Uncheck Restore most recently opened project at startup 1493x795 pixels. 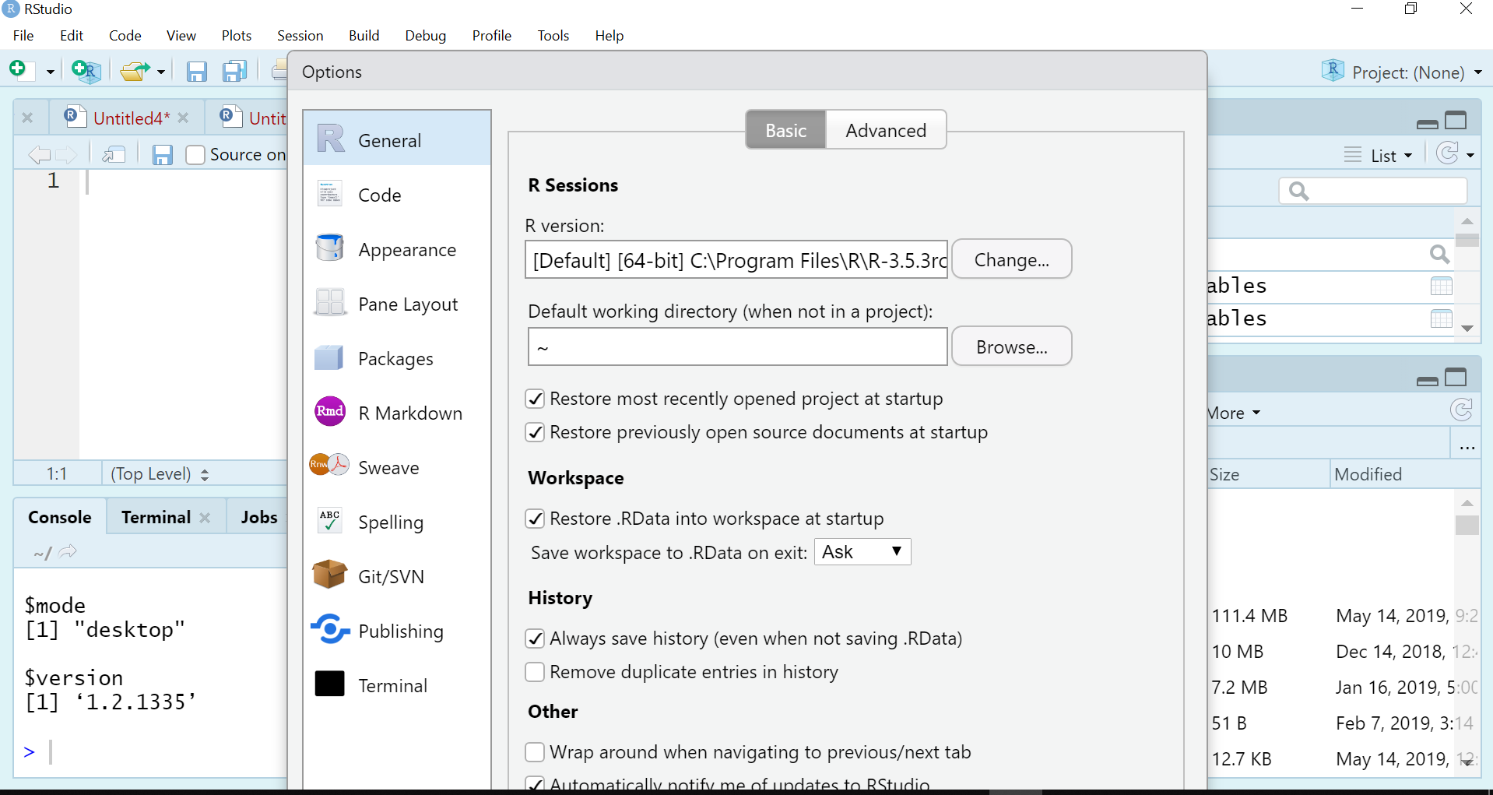[x=535, y=398]
